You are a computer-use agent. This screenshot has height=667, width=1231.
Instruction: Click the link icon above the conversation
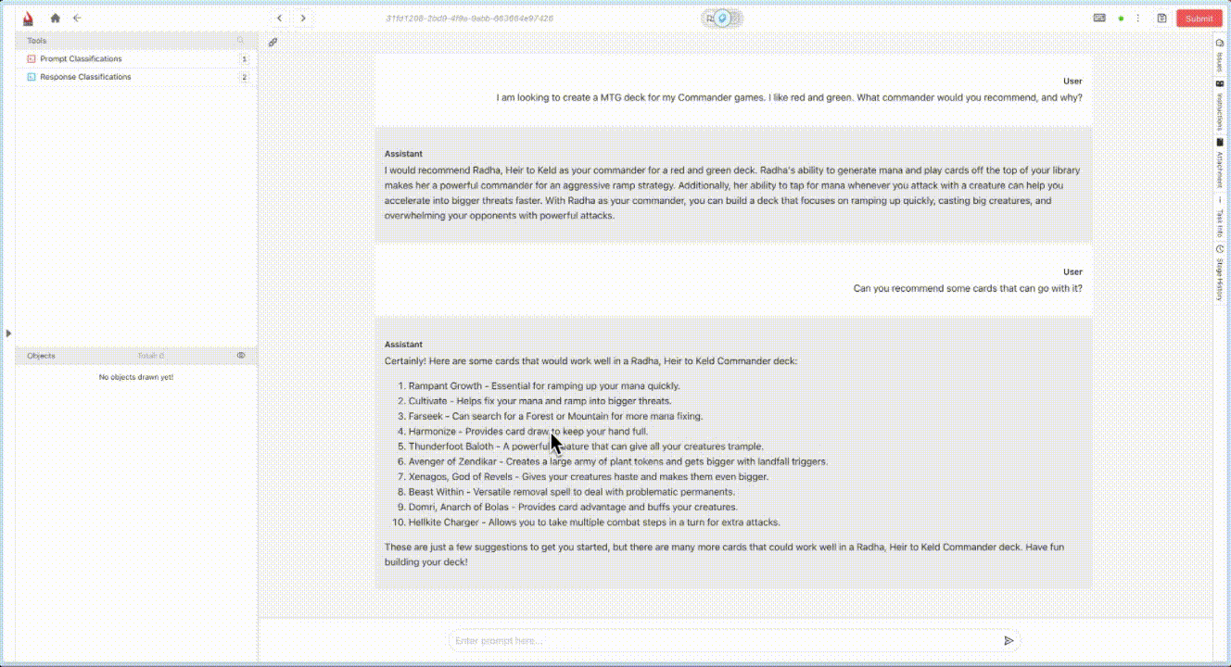[273, 43]
